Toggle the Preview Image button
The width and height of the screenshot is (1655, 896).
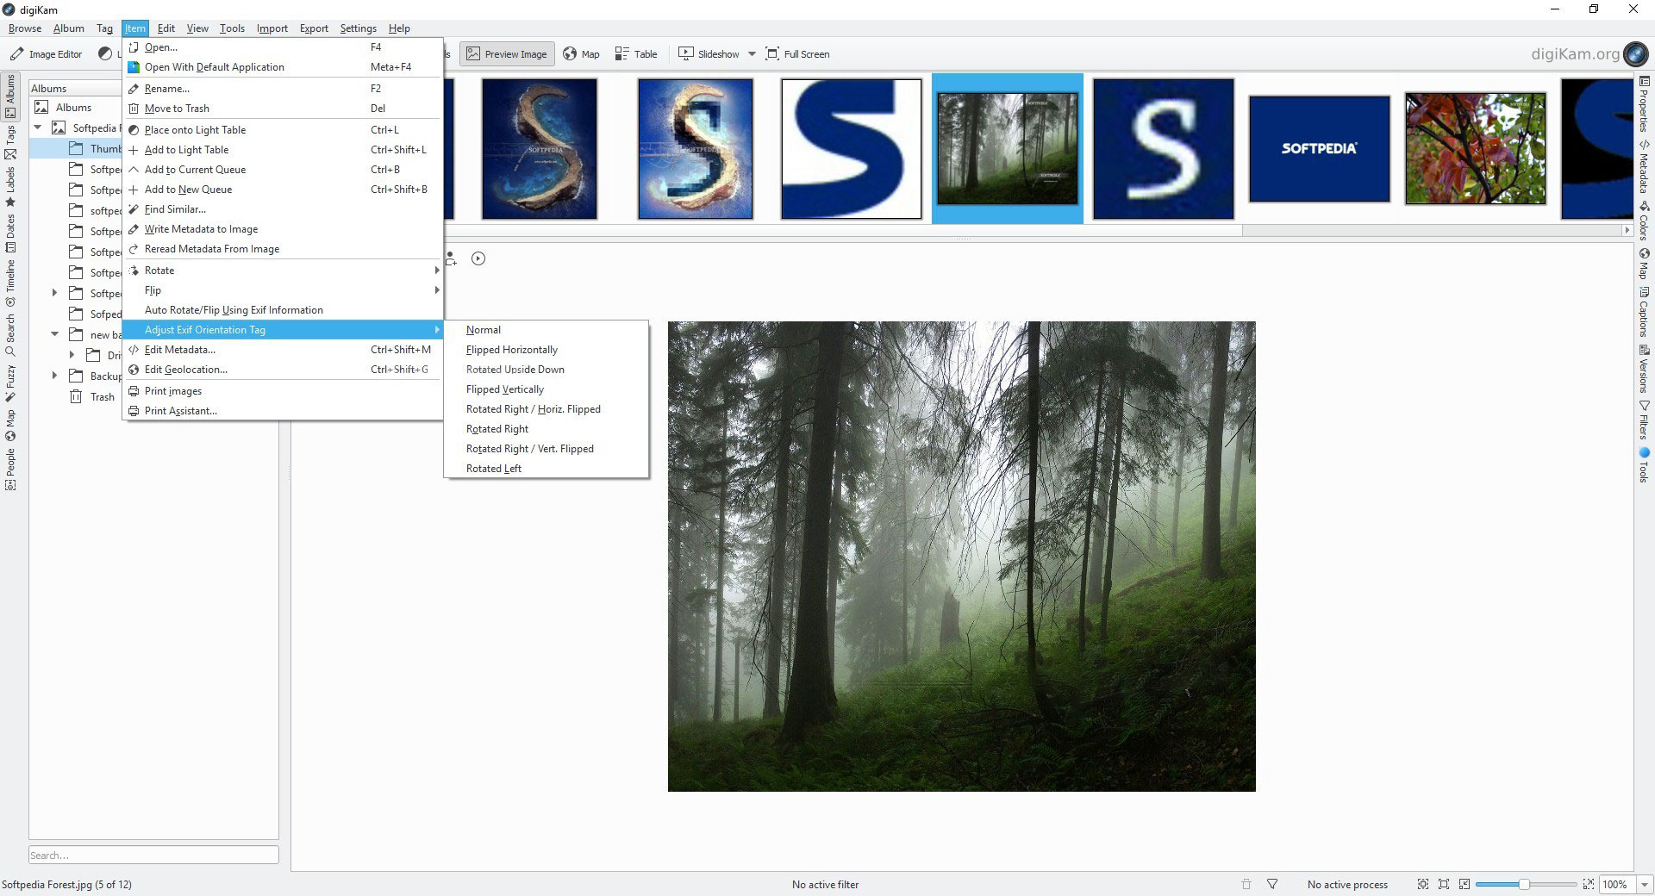(507, 54)
